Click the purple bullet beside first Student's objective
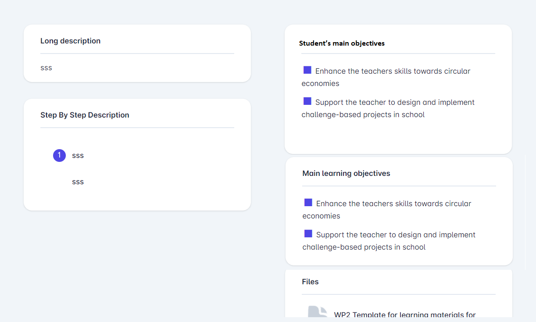Viewport: 536px width, 322px height. (x=307, y=70)
